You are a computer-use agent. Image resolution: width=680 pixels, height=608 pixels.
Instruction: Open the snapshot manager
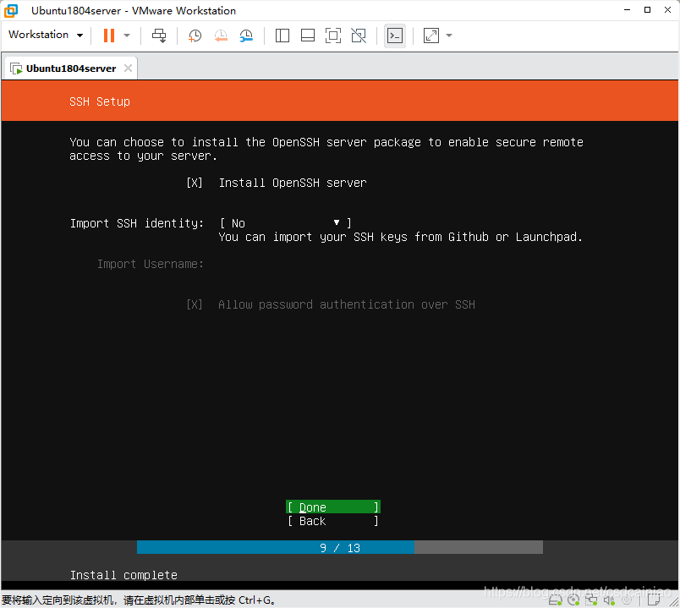[x=246, y=36]
